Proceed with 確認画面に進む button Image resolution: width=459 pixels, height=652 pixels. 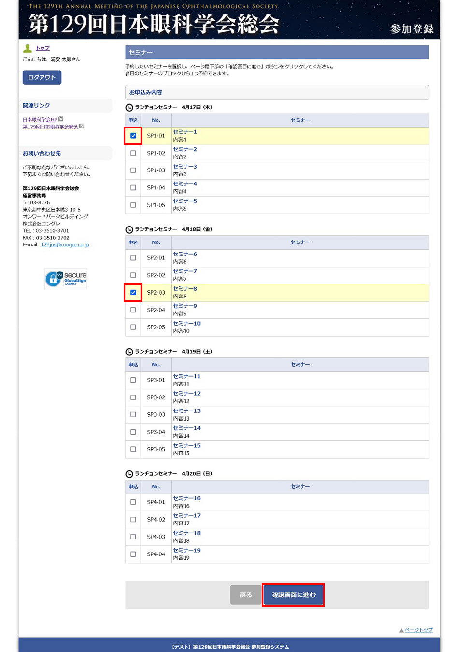pos(293,595)
